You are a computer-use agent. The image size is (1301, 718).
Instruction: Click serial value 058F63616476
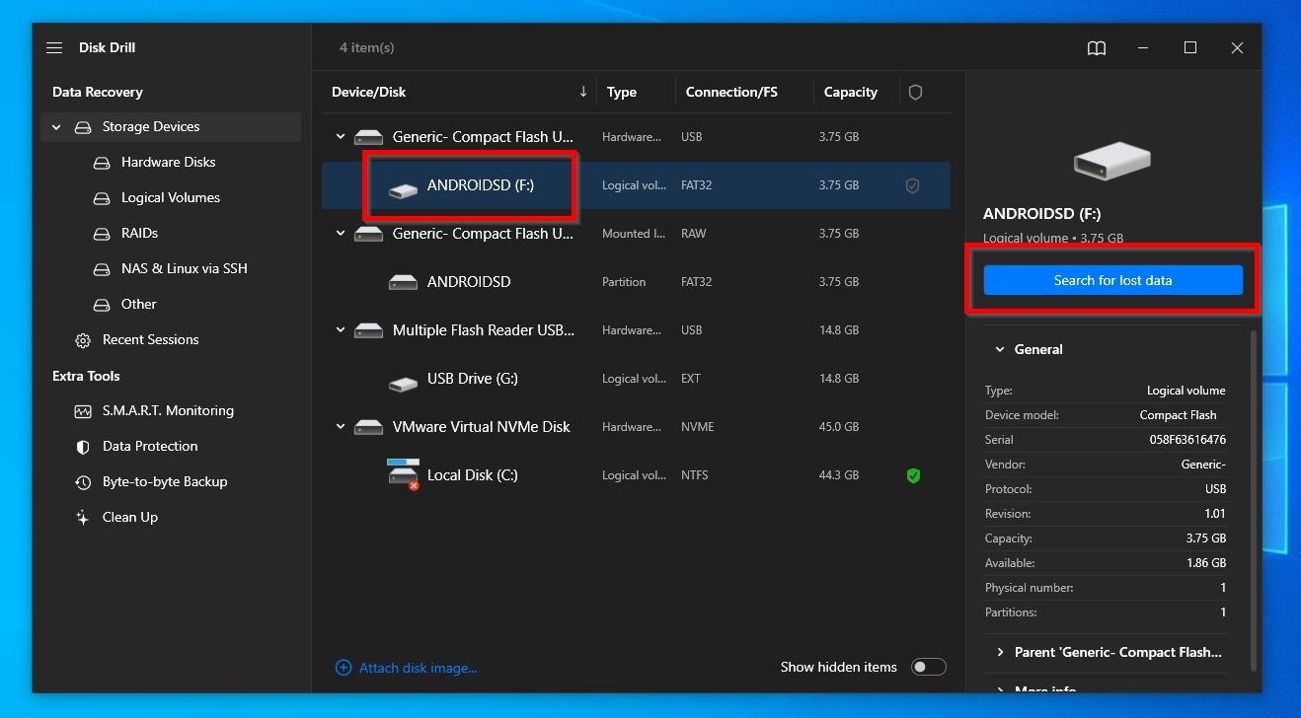pos(1187,440)
